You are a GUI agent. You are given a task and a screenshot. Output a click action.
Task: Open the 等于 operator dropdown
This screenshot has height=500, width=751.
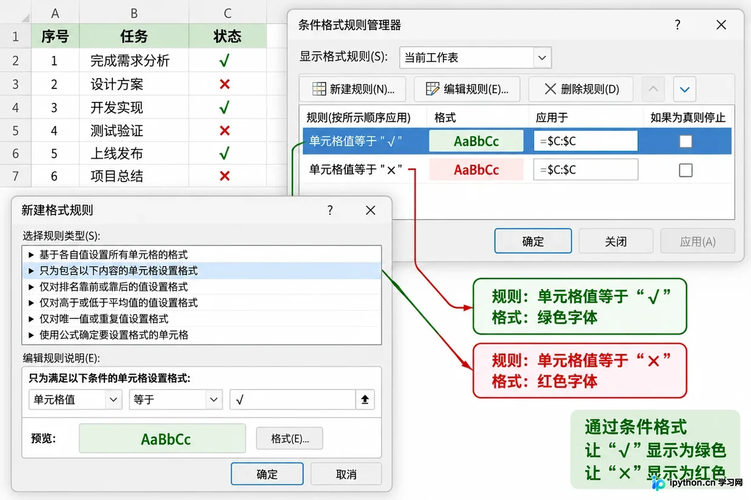click(x=176, y=400)
